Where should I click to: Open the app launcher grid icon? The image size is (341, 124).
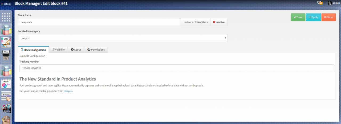pos(6,17)
